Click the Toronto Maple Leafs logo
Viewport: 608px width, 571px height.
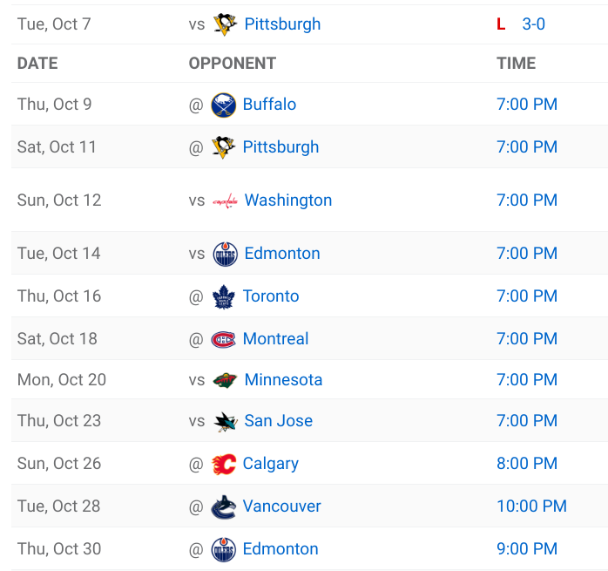pos(224,297)
